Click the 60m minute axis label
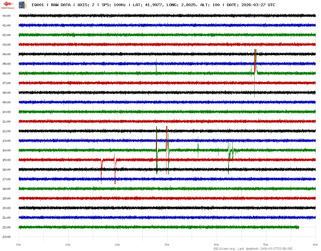 pyautogui.click(x=315, y=245)
